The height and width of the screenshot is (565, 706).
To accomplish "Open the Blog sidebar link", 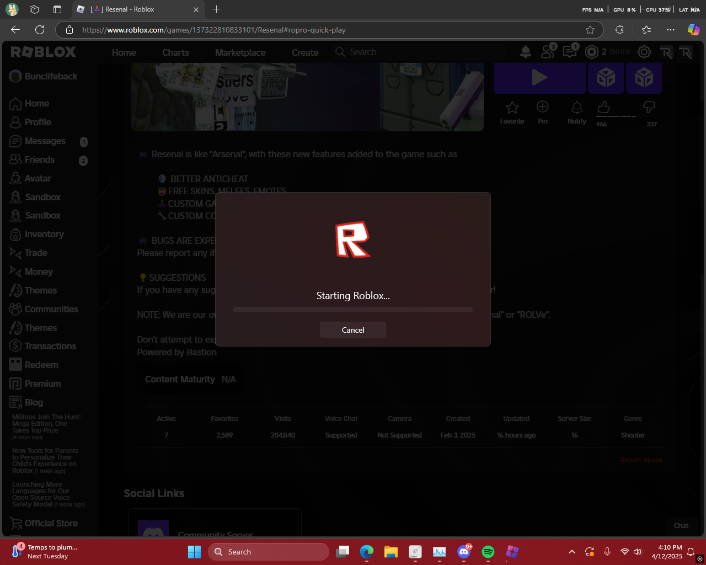I will coord(34,402).
